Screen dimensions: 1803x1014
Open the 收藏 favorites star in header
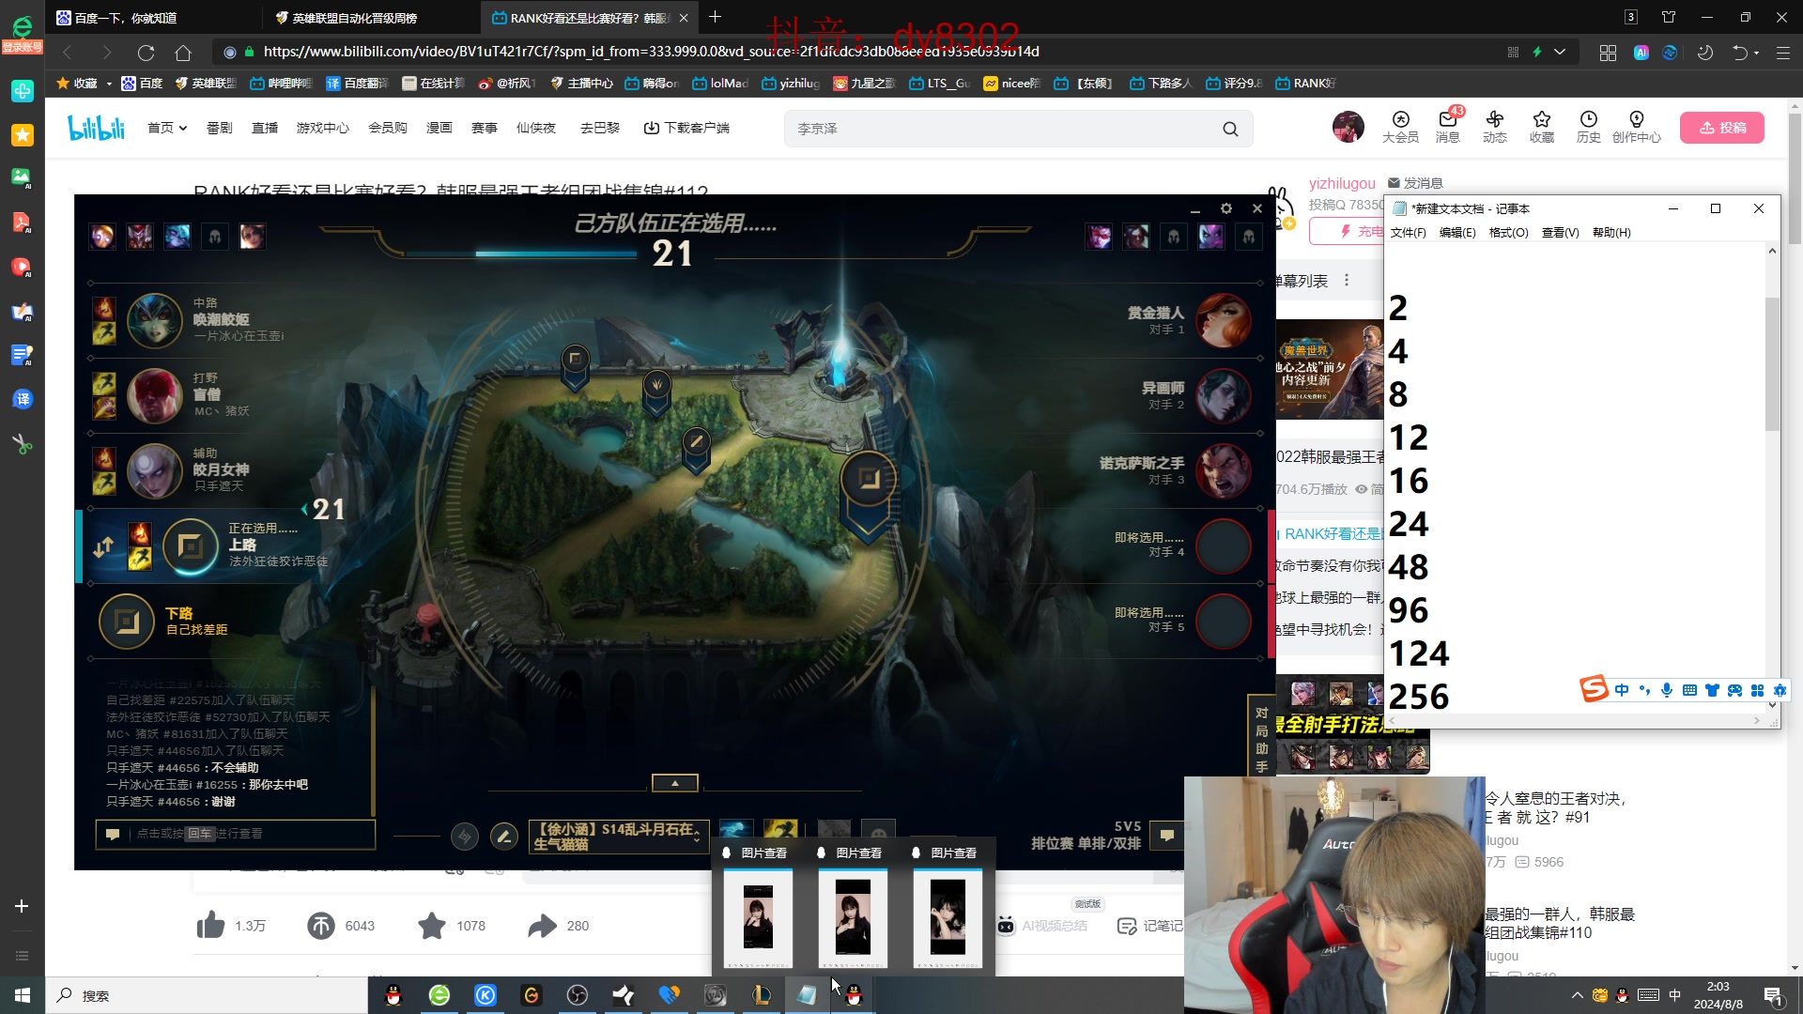click(1541, 127)
